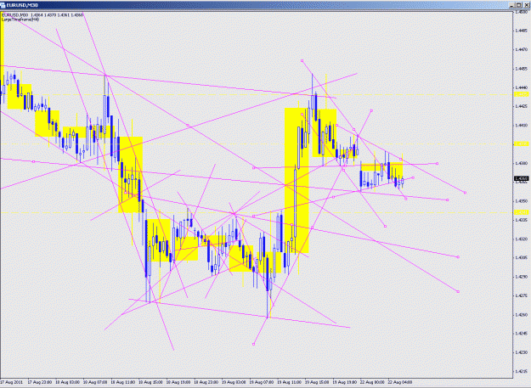Click the 1.4215 price axis label
Screen dimensions: 531x388
pyautogui.click(x=522, y=371)
